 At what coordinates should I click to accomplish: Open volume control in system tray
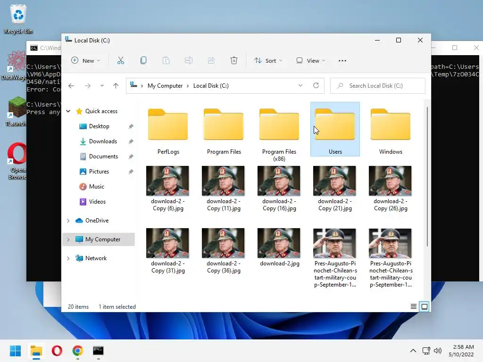click(437, 351)
